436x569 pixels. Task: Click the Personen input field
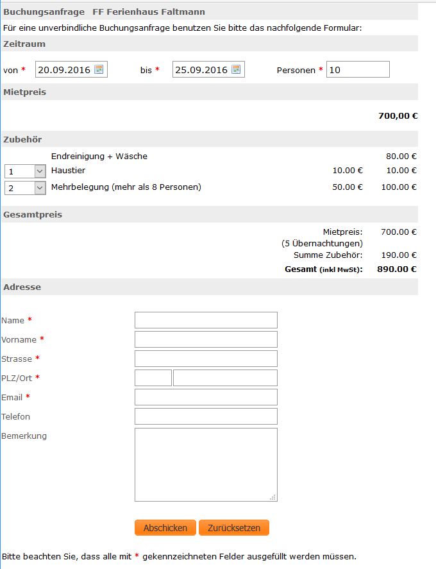(x=358, y=69)
